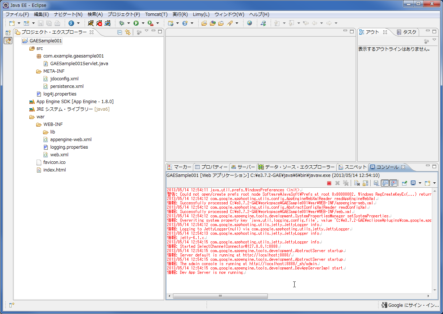Image resolution: width=443 pixels, height=314 pixels.
Task: Click Clear Console icon
Action: [x=357, y=183]
